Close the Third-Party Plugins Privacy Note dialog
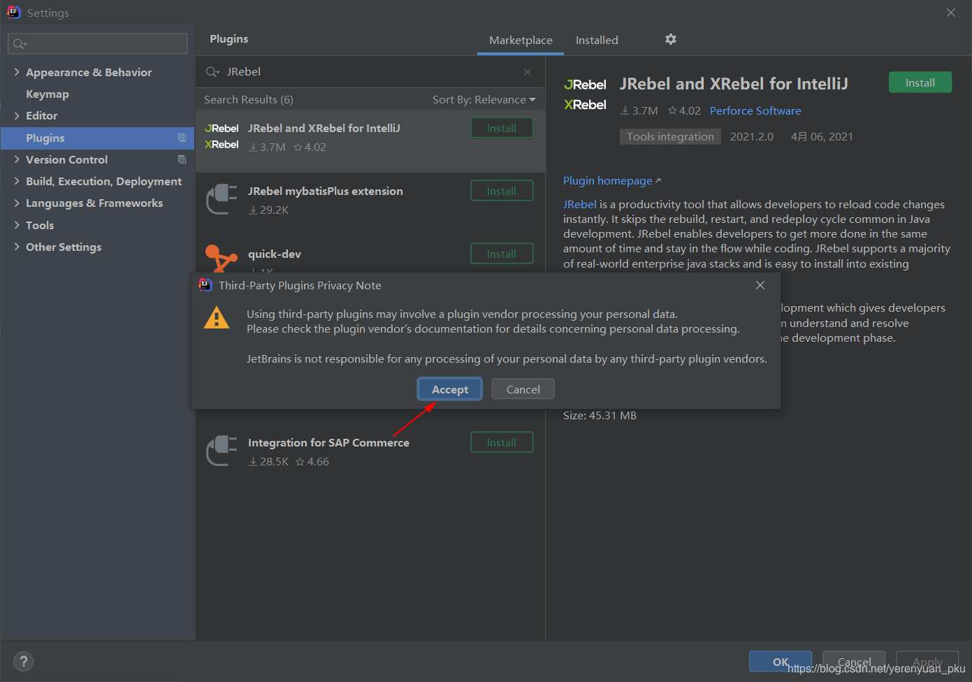The image size is (972, 682). [x=760, y=285]
